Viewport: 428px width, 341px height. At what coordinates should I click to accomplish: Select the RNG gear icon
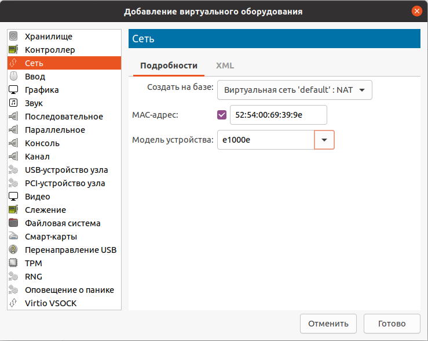(x=13, y=277)
